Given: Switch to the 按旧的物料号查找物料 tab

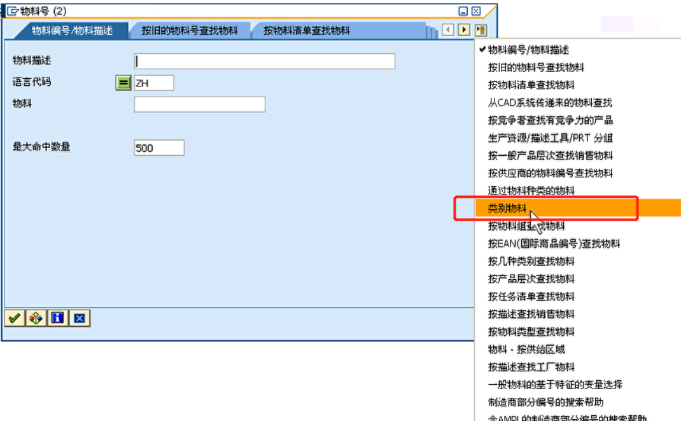Looking at the screenshot, I should [190, 29].
